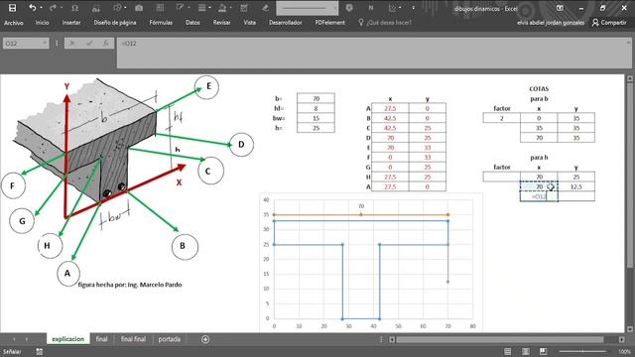Click the Undo arrow icon

pyautogui.click(x=33, y=8)
